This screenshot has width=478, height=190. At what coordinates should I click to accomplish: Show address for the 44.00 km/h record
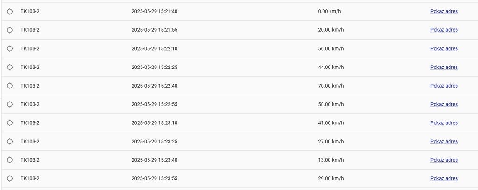click(x=444, y=67)
